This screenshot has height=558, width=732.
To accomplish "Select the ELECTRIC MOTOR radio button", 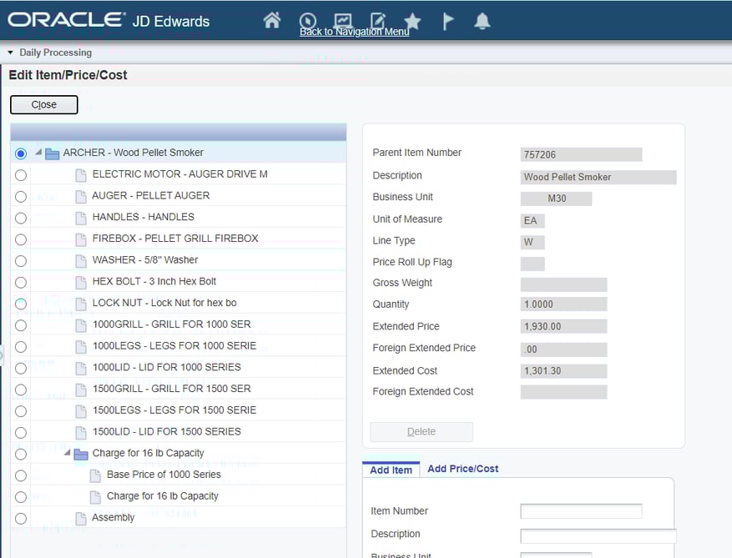I will [21, 175].
